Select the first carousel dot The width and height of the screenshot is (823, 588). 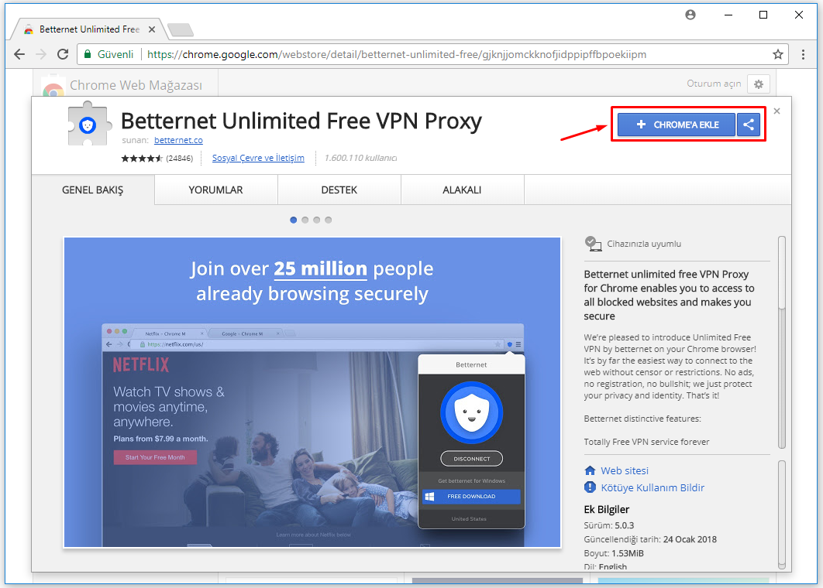[294, 220]
